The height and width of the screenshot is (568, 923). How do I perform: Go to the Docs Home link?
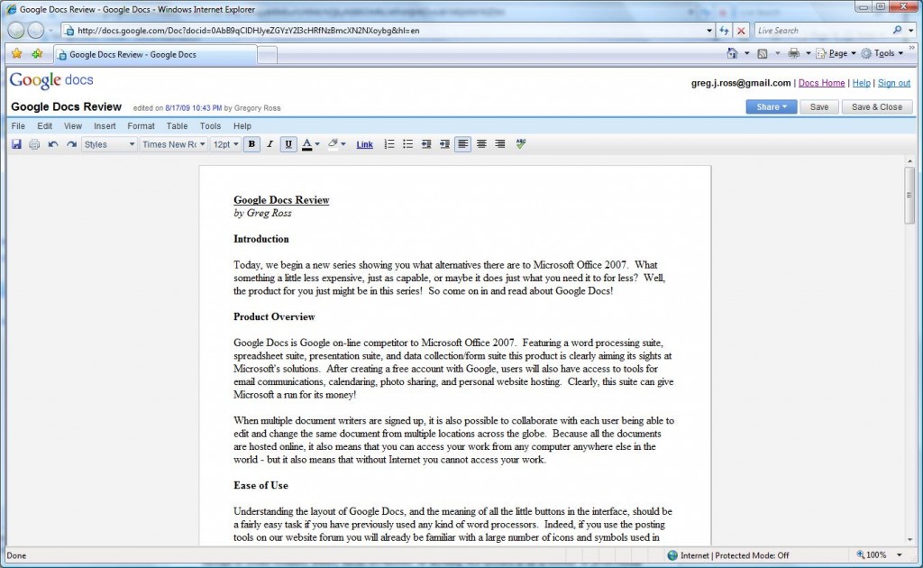[x=821, y=83]
